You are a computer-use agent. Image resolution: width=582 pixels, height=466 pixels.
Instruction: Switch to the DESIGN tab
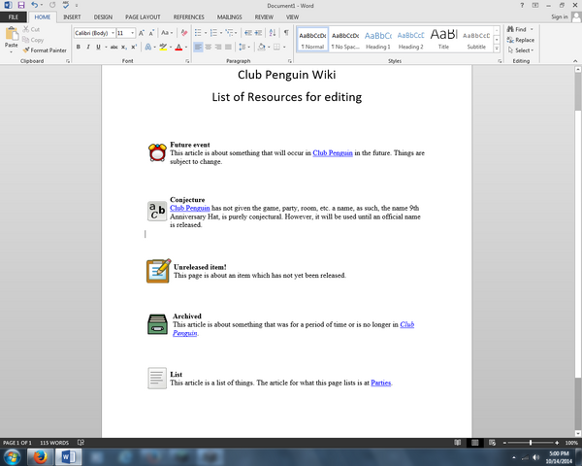[x=103, y=17]
